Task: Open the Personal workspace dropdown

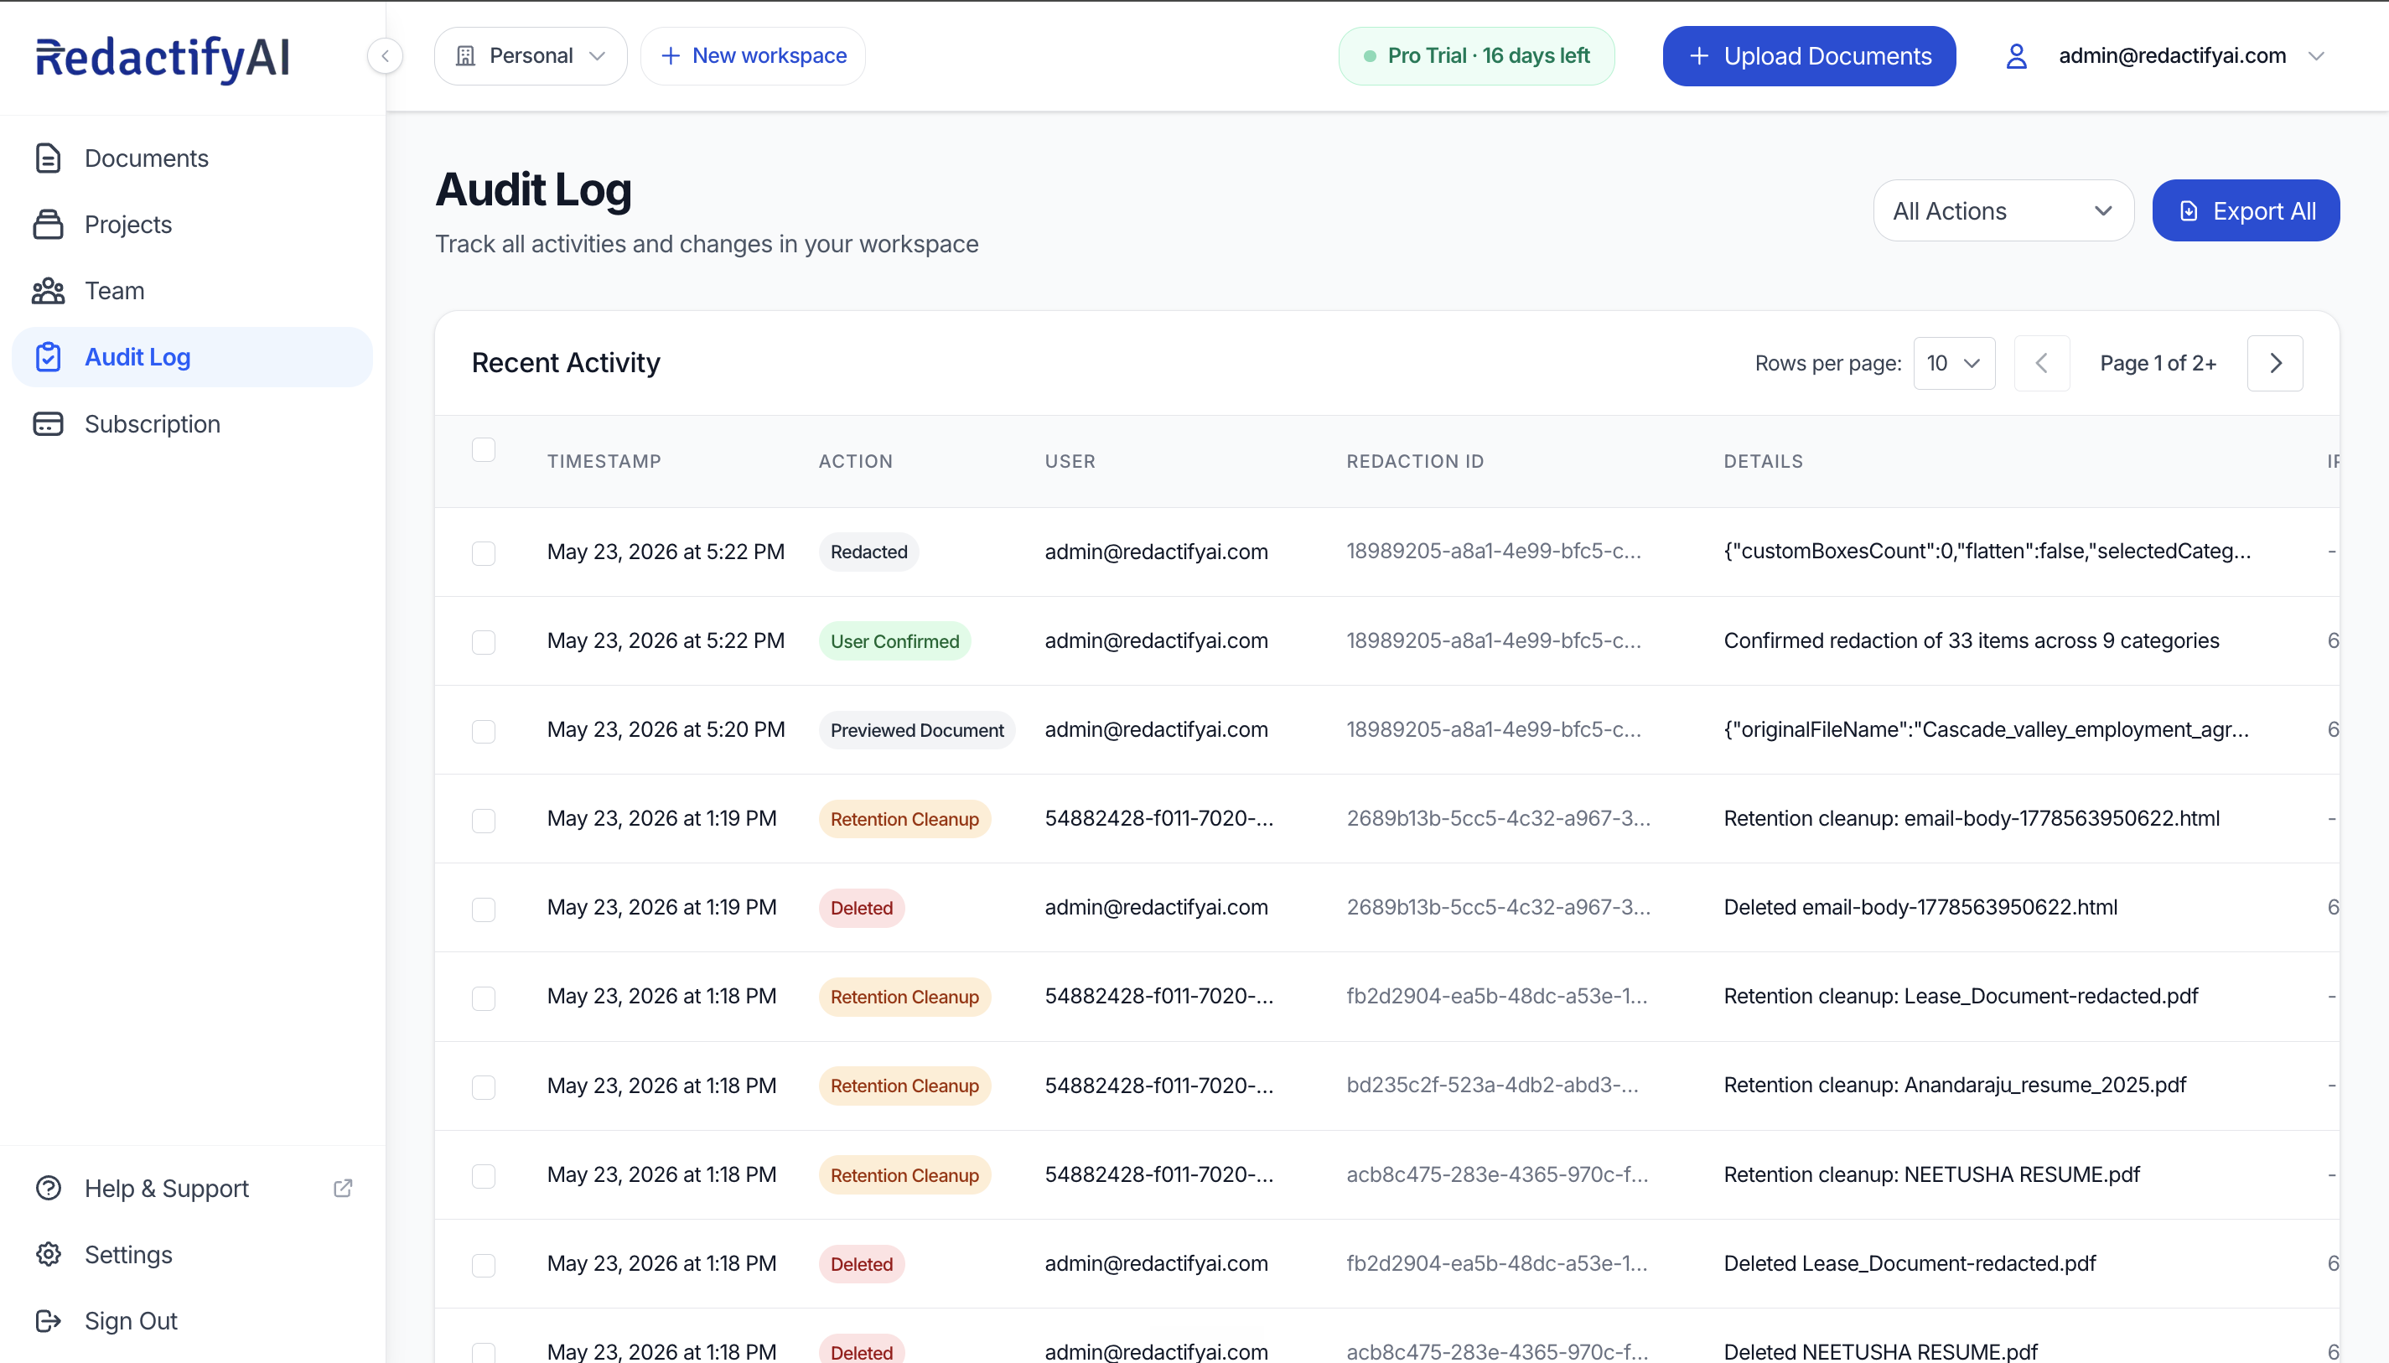Action: 531,56
